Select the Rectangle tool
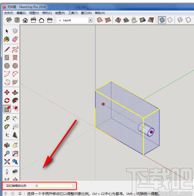This screenshot has height=196, width=194. (x=7, y=57)
